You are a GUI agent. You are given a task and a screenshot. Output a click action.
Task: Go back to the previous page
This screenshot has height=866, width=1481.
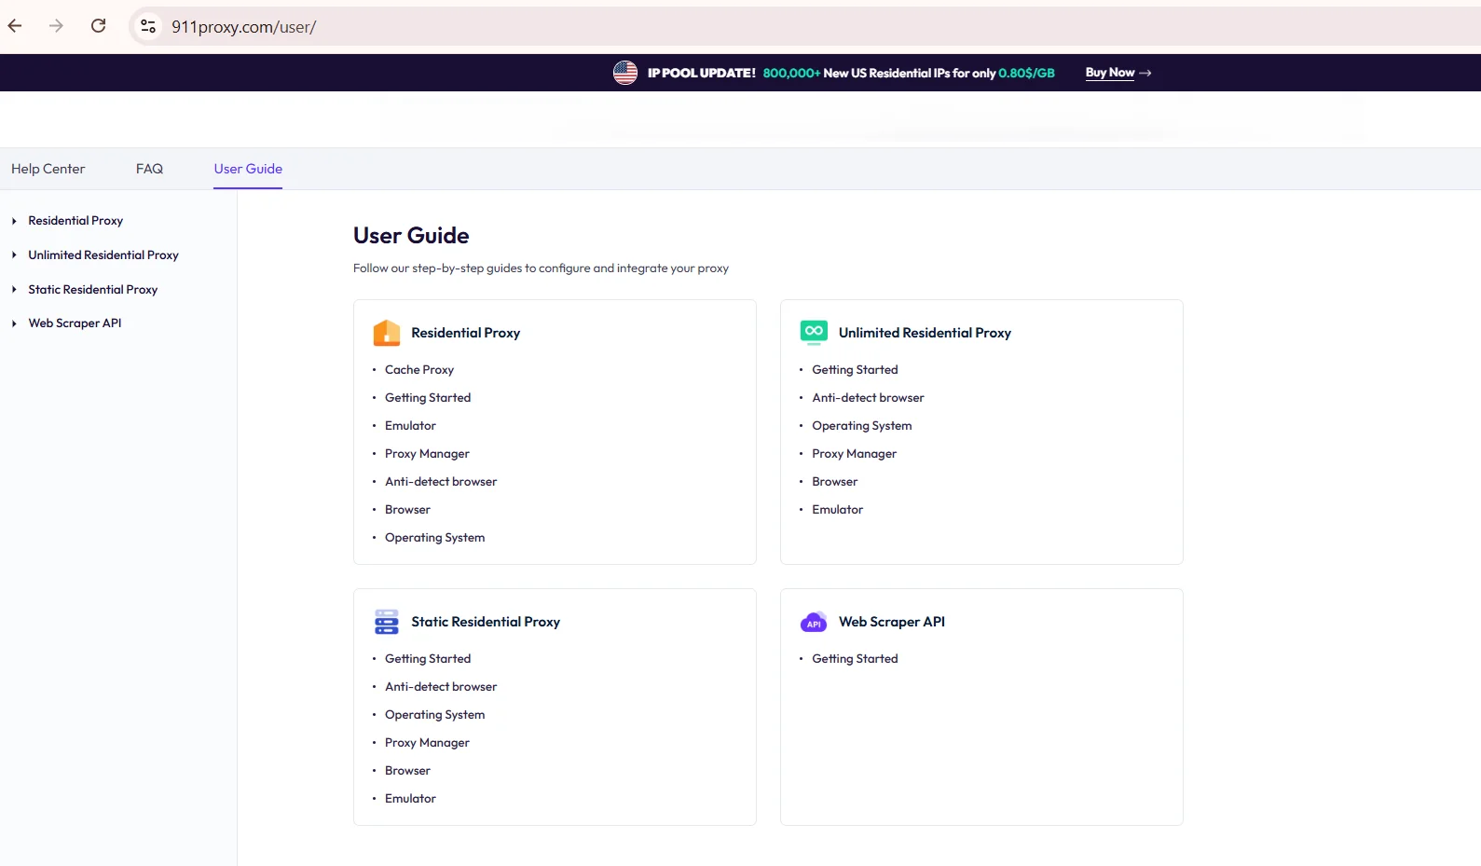tap(15, 26)
